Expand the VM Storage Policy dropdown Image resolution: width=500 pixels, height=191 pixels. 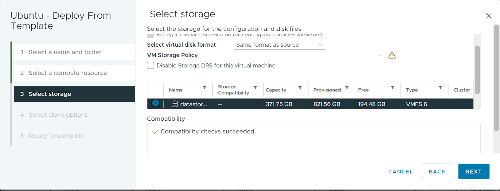tap(310, 55)
